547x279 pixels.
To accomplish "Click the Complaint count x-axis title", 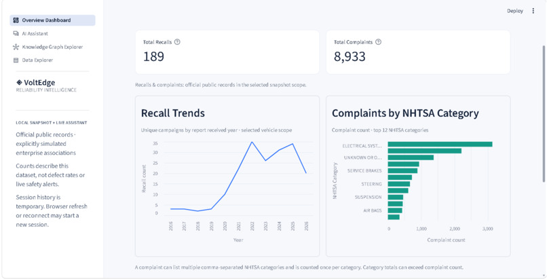I will pyautogui.click(x=446, y=240).
